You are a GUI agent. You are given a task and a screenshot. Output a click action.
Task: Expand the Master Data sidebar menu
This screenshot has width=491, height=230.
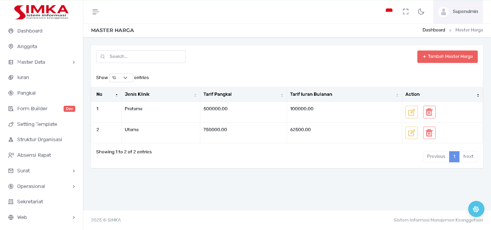tap(42, 62)
